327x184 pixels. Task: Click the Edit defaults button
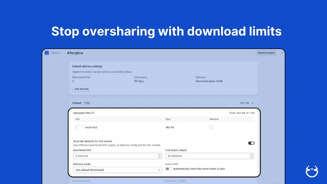(x=81, y=89)
